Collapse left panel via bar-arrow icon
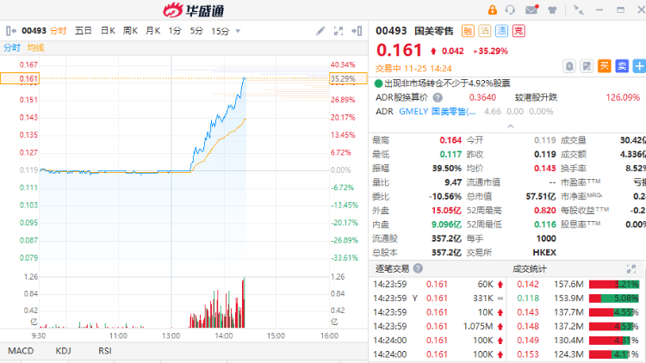Viewport: 646px width, 363px height. click(11, 31)
